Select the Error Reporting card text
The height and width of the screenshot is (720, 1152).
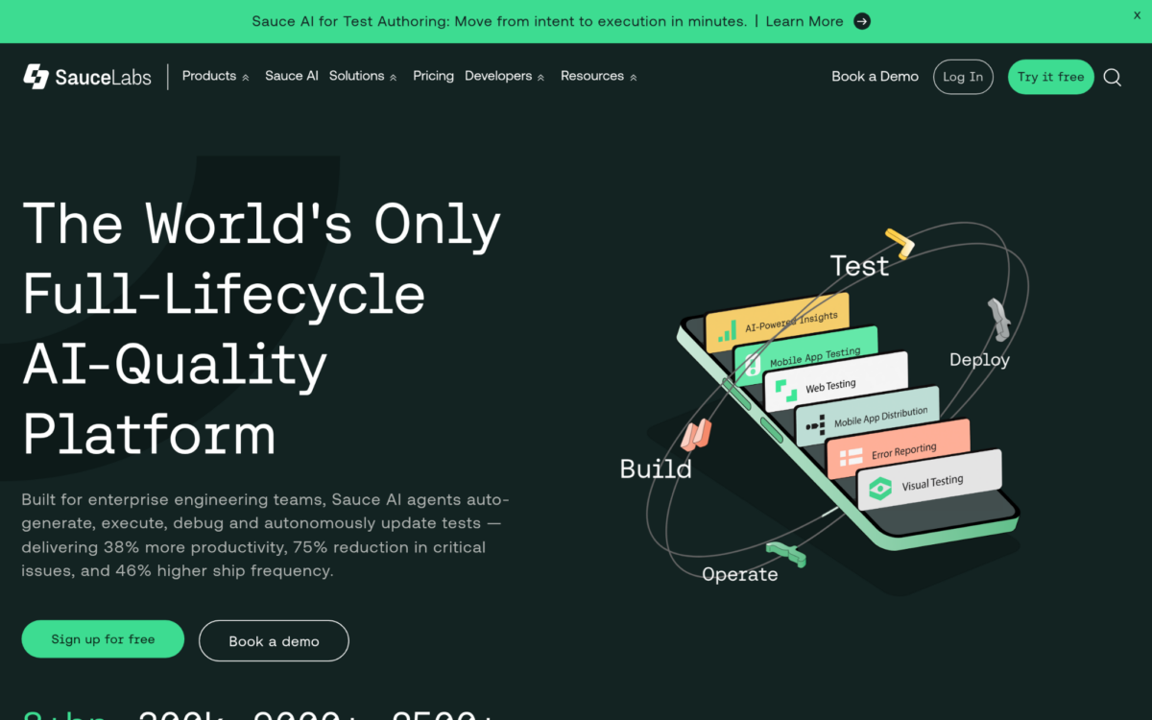tap(903, 451)
